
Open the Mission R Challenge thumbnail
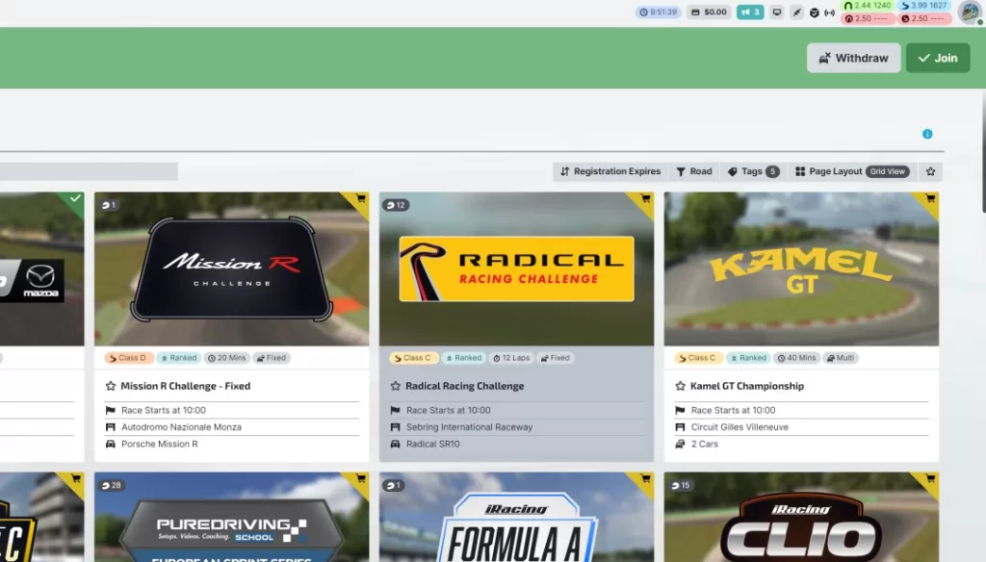click(x=231, y=269)
